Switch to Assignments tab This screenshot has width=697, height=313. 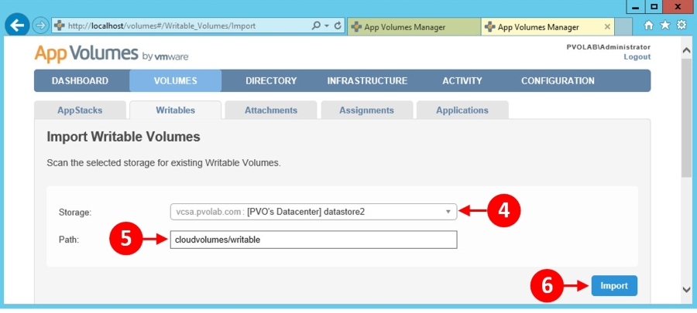coord(367,111)
